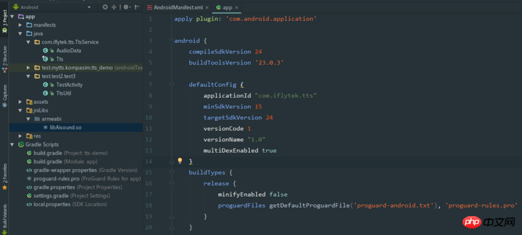The image size is (522, 235).
Task: Select the TtsUtil class
Action: pyautogui.click(x=63, y=93)
